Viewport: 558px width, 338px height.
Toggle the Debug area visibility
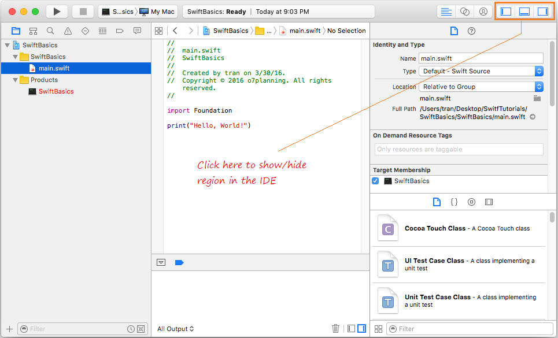tap(524, 12)
